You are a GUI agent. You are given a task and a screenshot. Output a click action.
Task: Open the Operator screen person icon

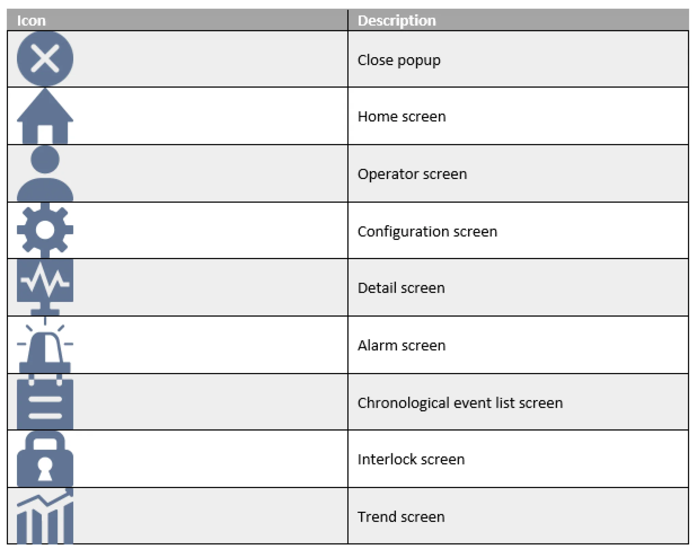[45, 174]
